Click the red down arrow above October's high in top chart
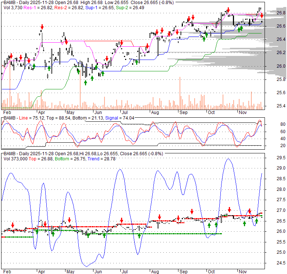287x274 pixels. pos(228,10)
